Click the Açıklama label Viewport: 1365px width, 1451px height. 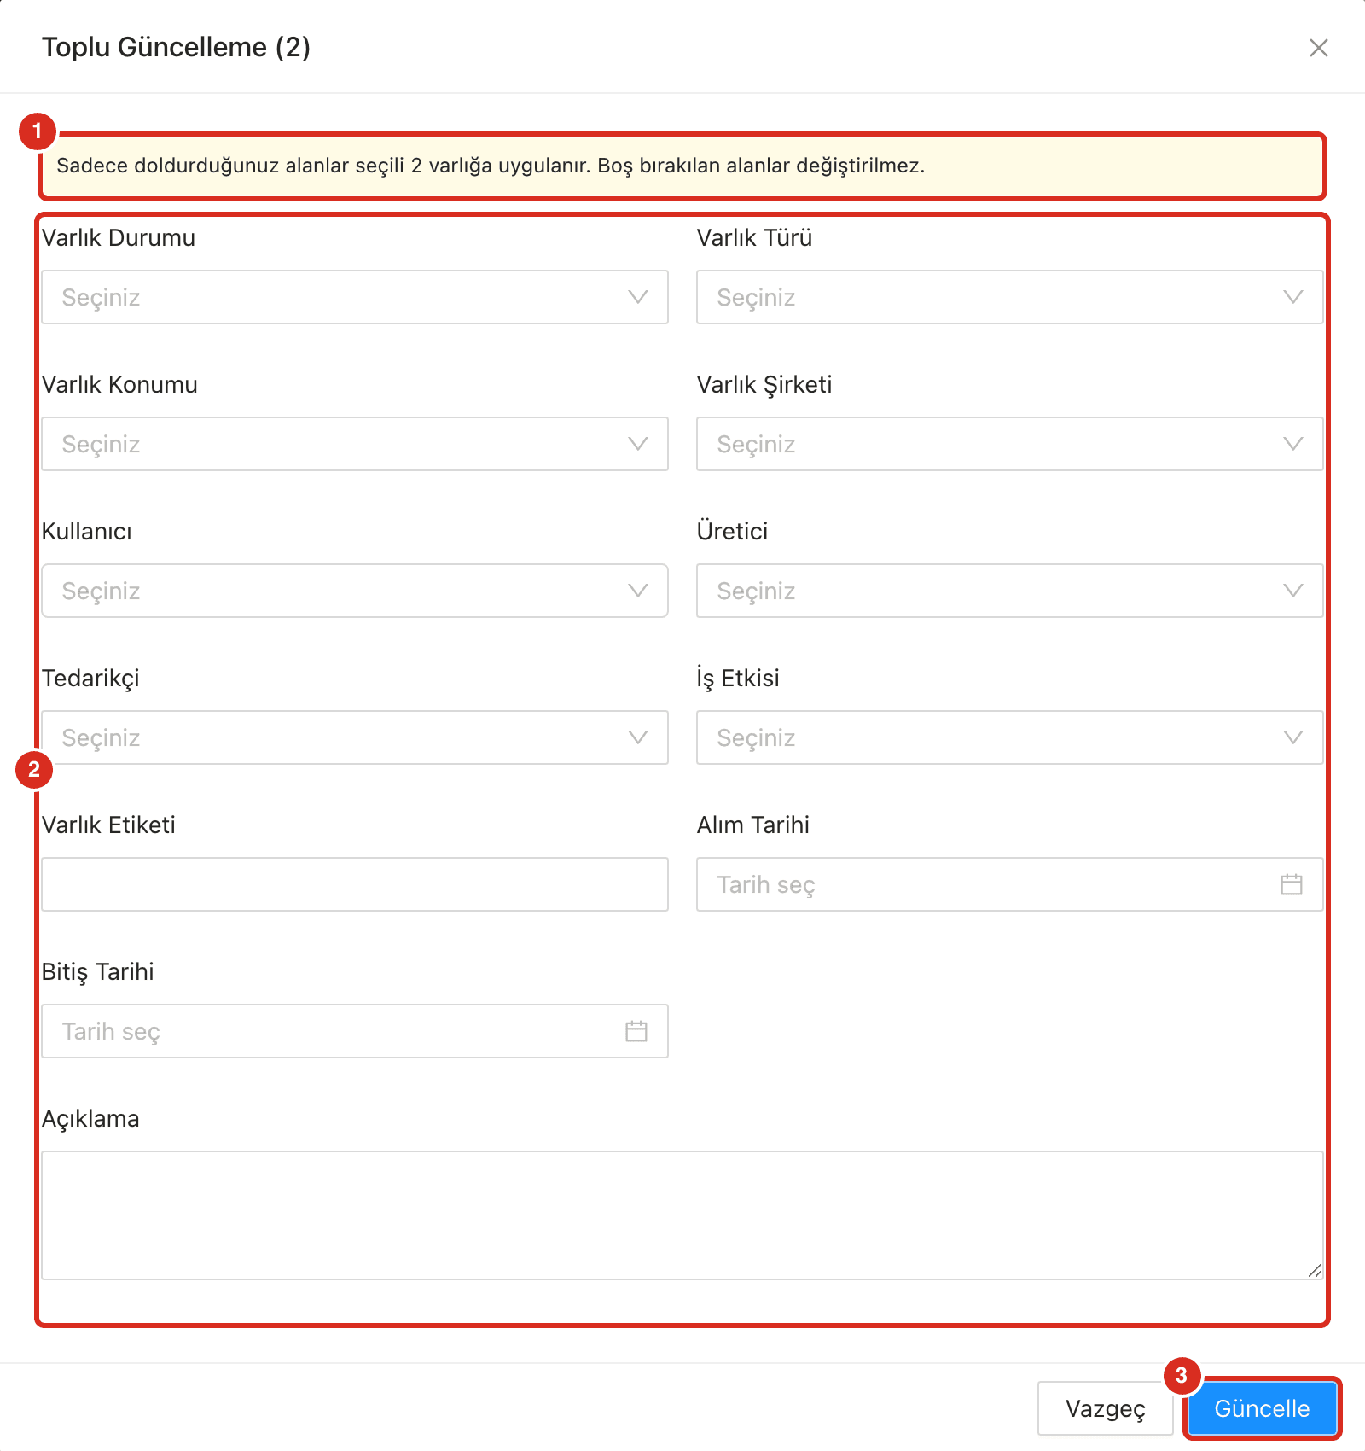click(90, 1118)
